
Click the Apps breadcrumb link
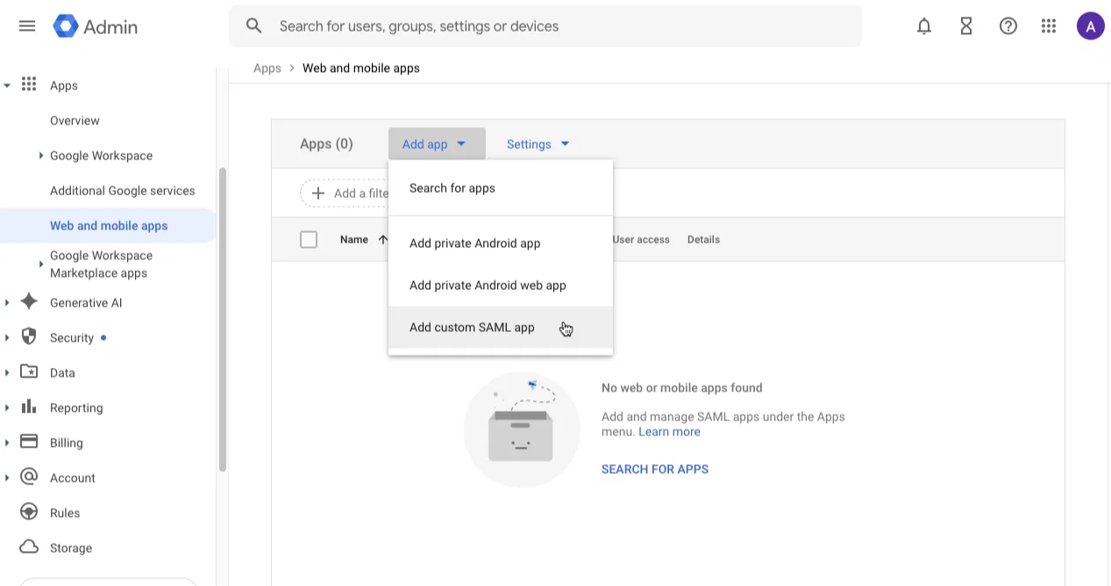point(267,67)
